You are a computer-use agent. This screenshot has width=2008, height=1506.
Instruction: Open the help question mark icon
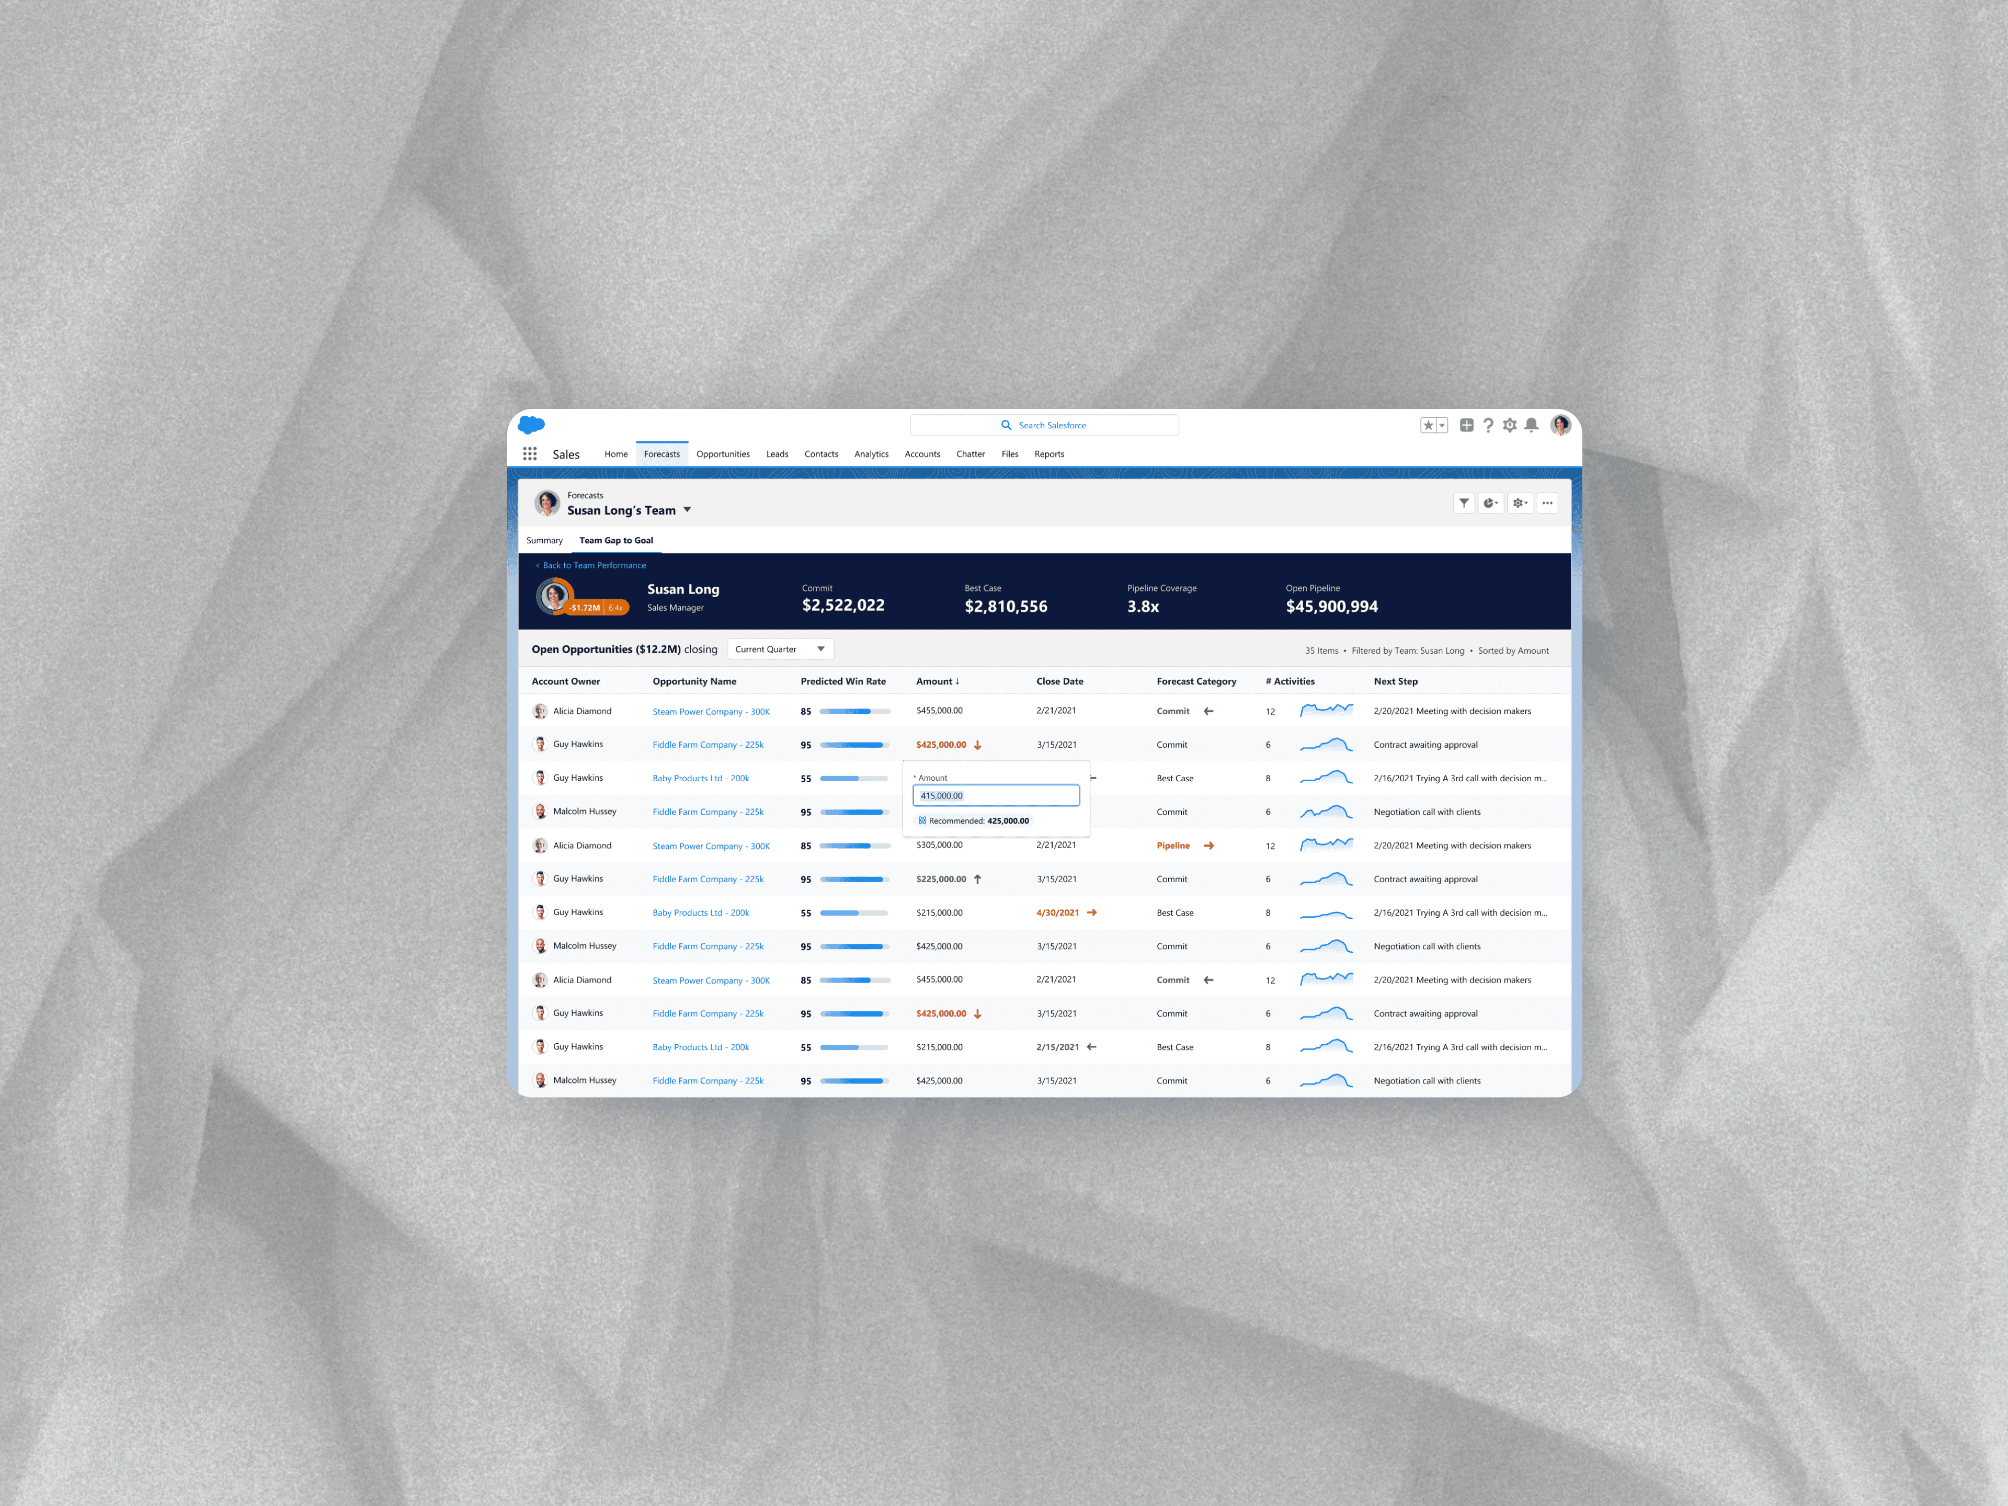click(1488, 425)
